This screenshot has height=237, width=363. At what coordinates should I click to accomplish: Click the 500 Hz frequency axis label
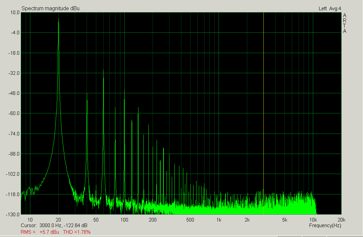click(190, 220)
